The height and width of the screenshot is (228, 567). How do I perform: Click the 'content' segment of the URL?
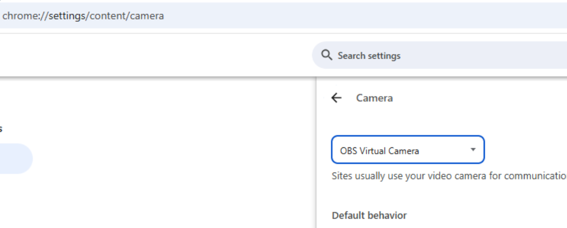coord(108,16)
